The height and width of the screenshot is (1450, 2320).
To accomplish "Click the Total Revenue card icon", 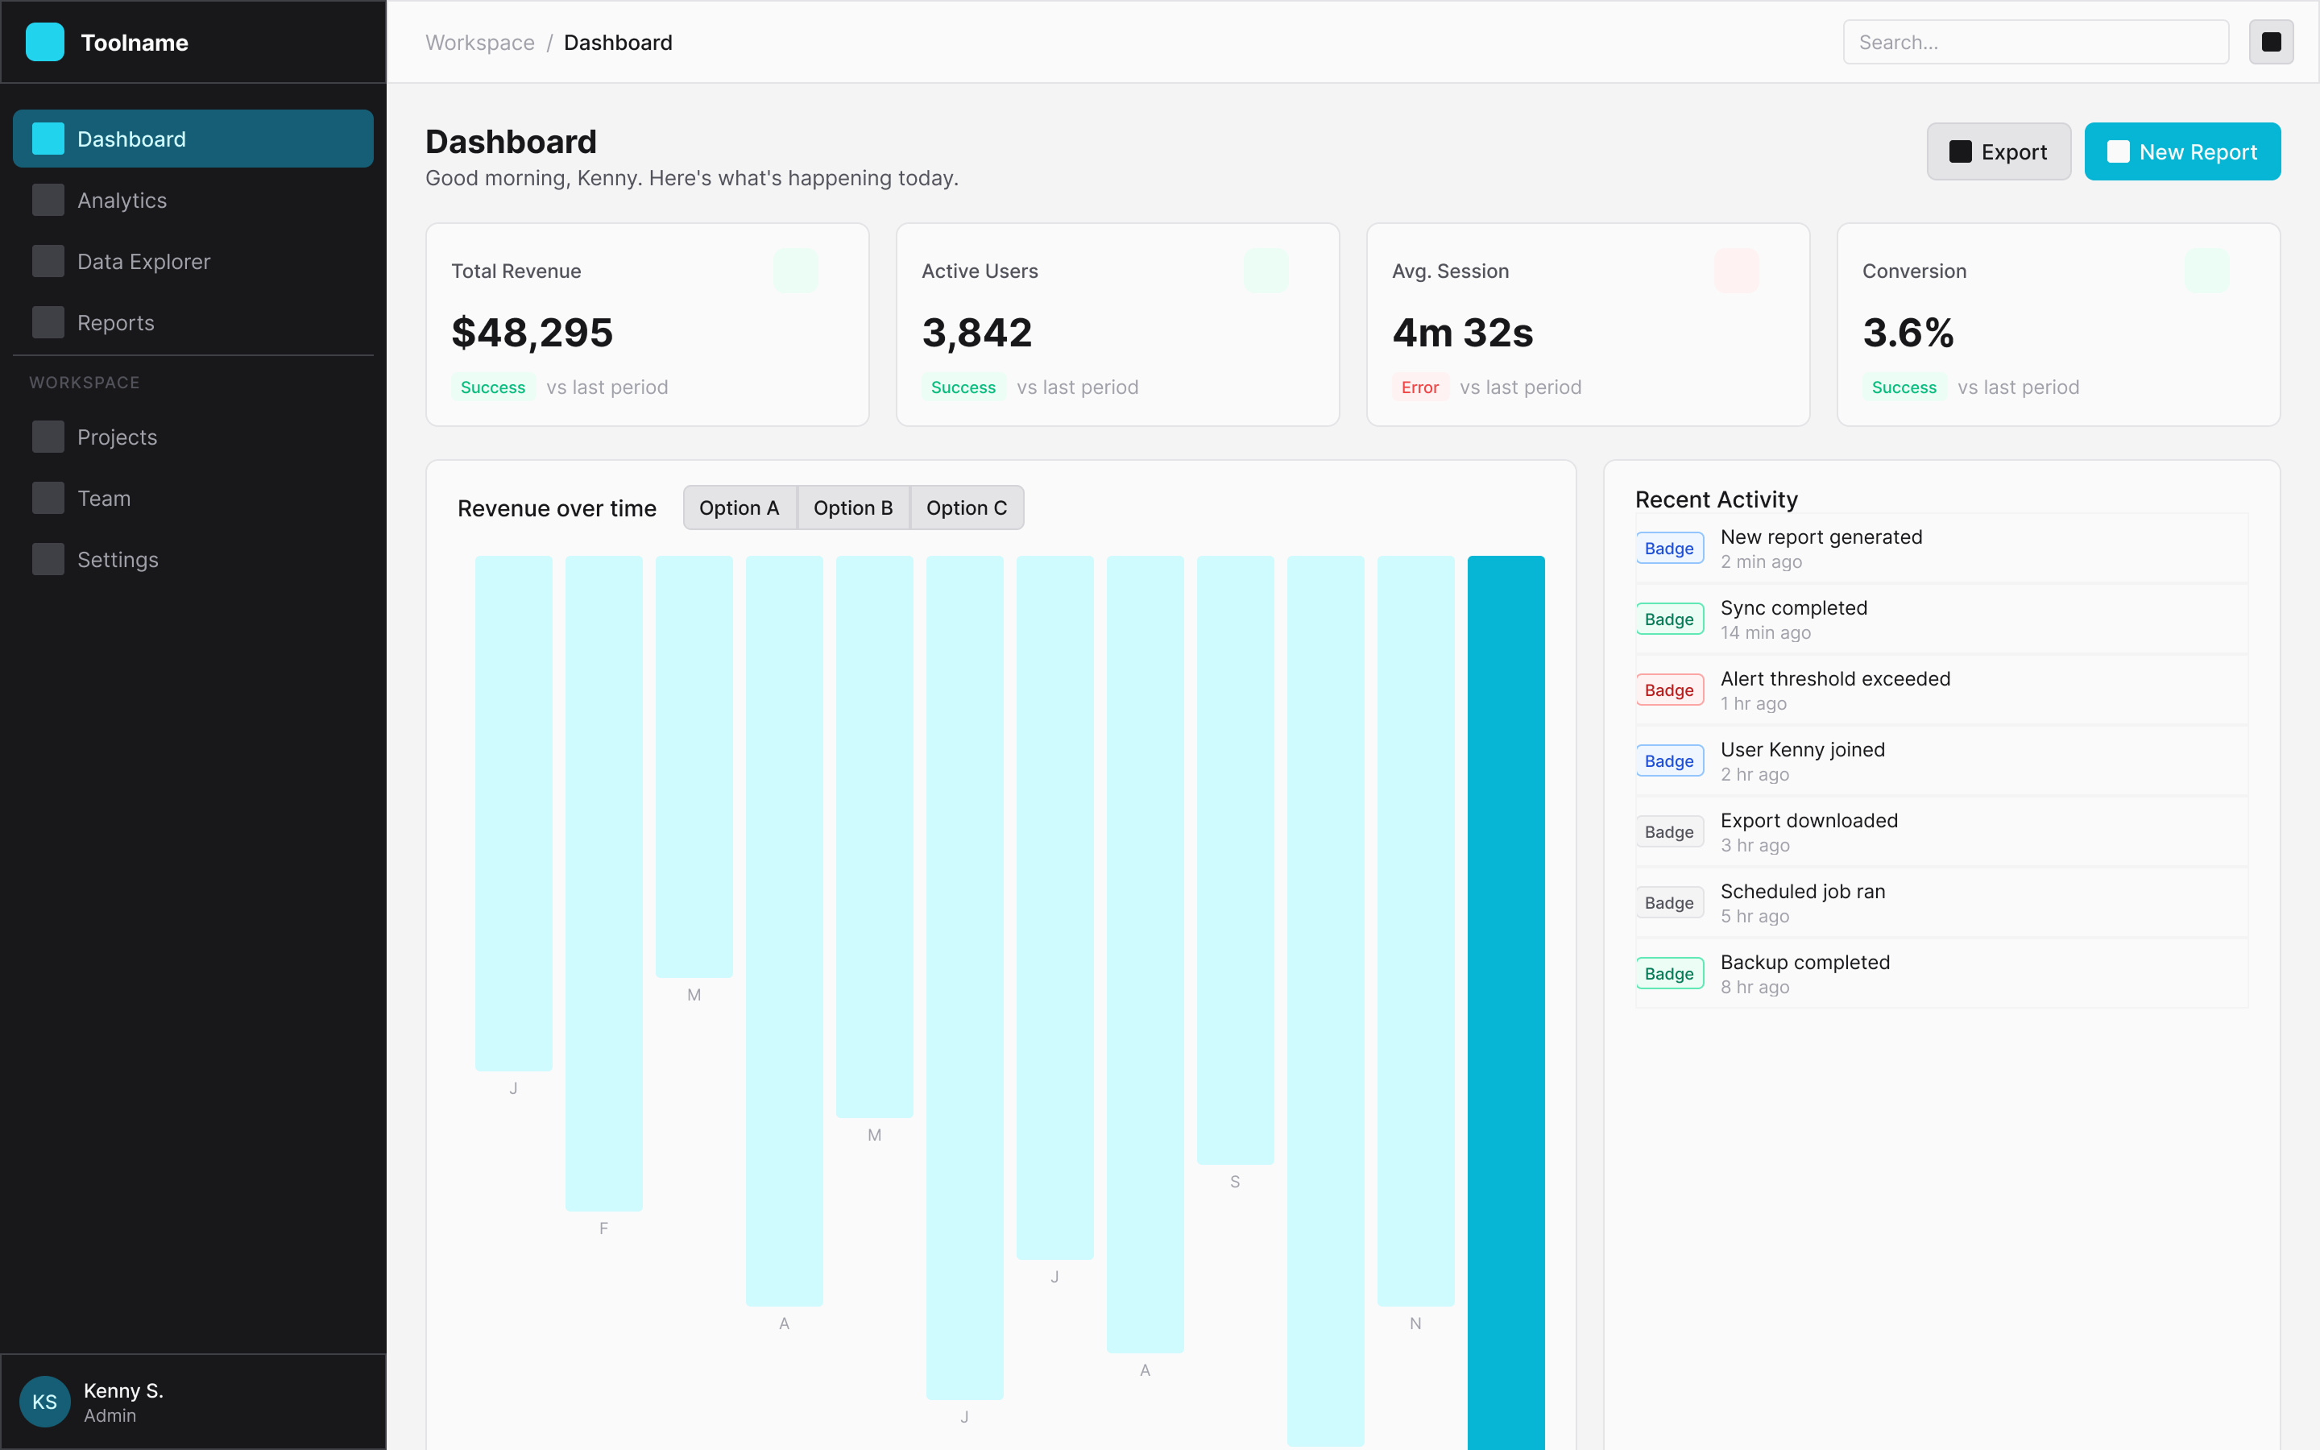I will [795, 271].
